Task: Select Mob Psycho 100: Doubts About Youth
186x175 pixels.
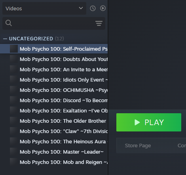Action: click(x=54, y=59)
